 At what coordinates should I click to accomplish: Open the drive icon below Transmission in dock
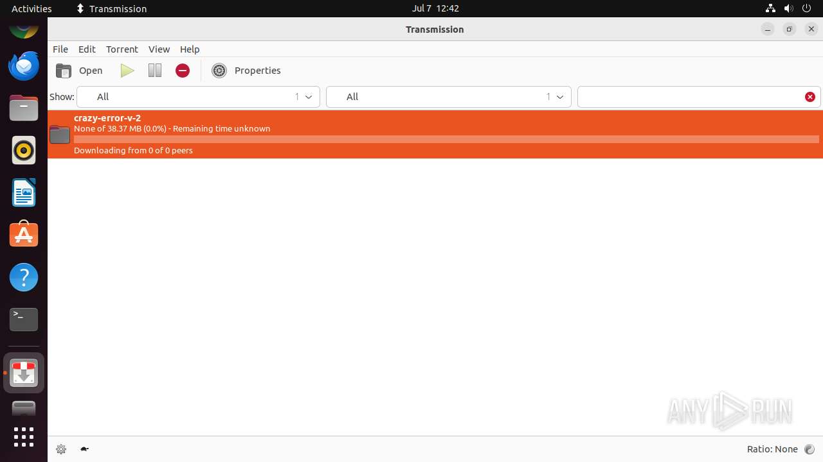(x=24, y=408)
